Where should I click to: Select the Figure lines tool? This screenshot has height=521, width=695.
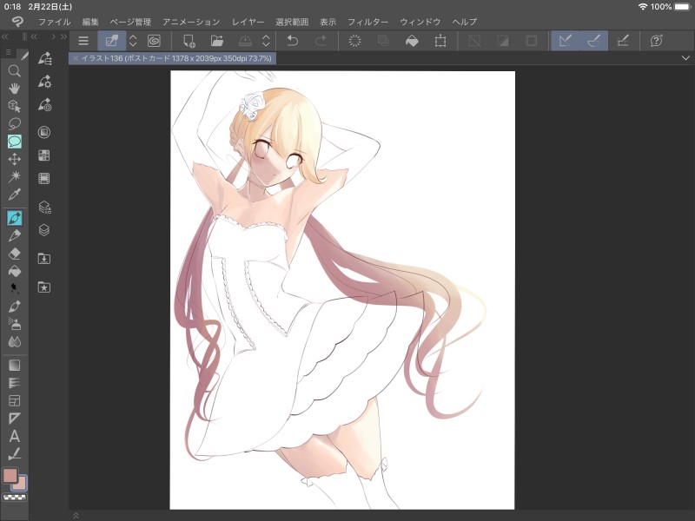14,383
